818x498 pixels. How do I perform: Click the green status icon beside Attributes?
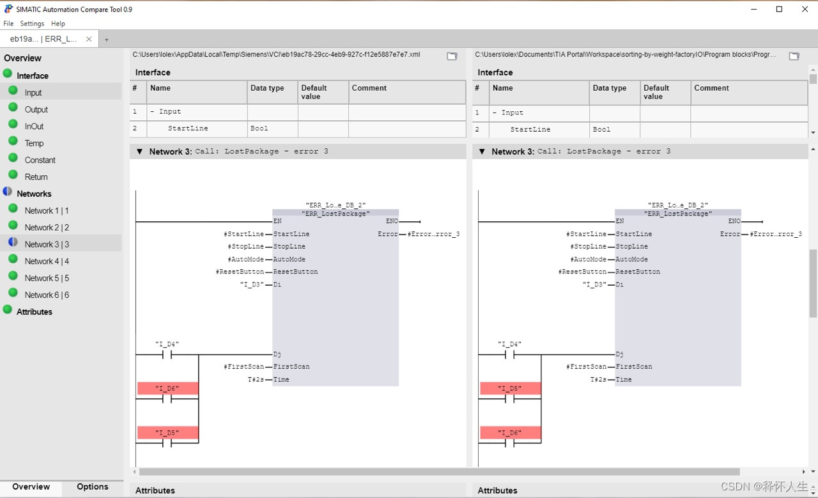click(8, 309)
